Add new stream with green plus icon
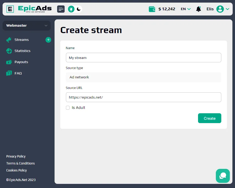The image size is (235, 188). point(48,40)
